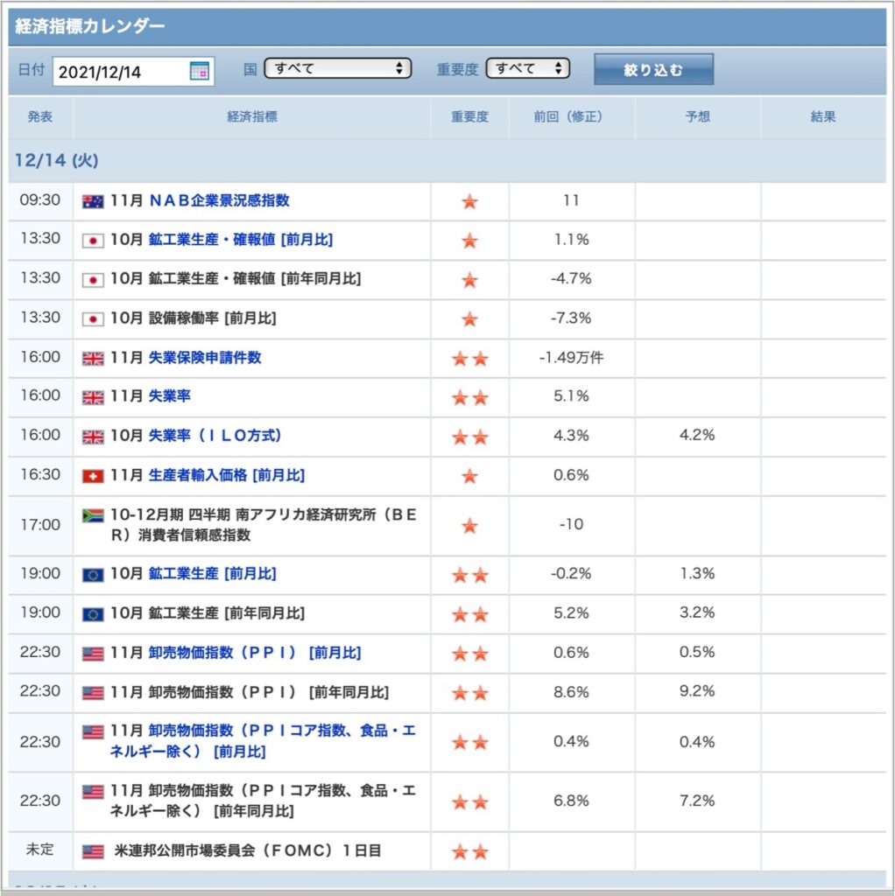Click the 予想 column header
Image resolution: width=895 pixels, height=896 pixels.
(698, 117)
